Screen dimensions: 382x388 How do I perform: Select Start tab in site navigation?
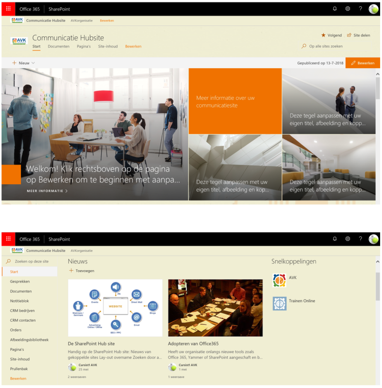point(36,46)
